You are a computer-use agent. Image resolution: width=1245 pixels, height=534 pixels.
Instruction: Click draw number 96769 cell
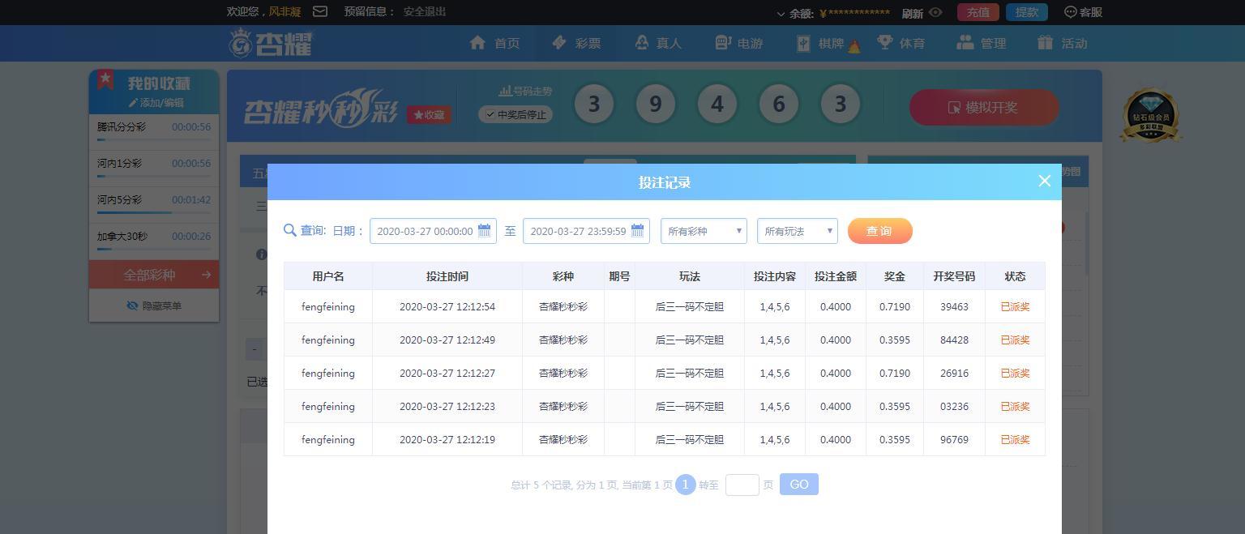tap(954, 439)
